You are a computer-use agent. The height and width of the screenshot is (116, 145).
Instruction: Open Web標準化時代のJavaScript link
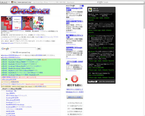point(15,105)
